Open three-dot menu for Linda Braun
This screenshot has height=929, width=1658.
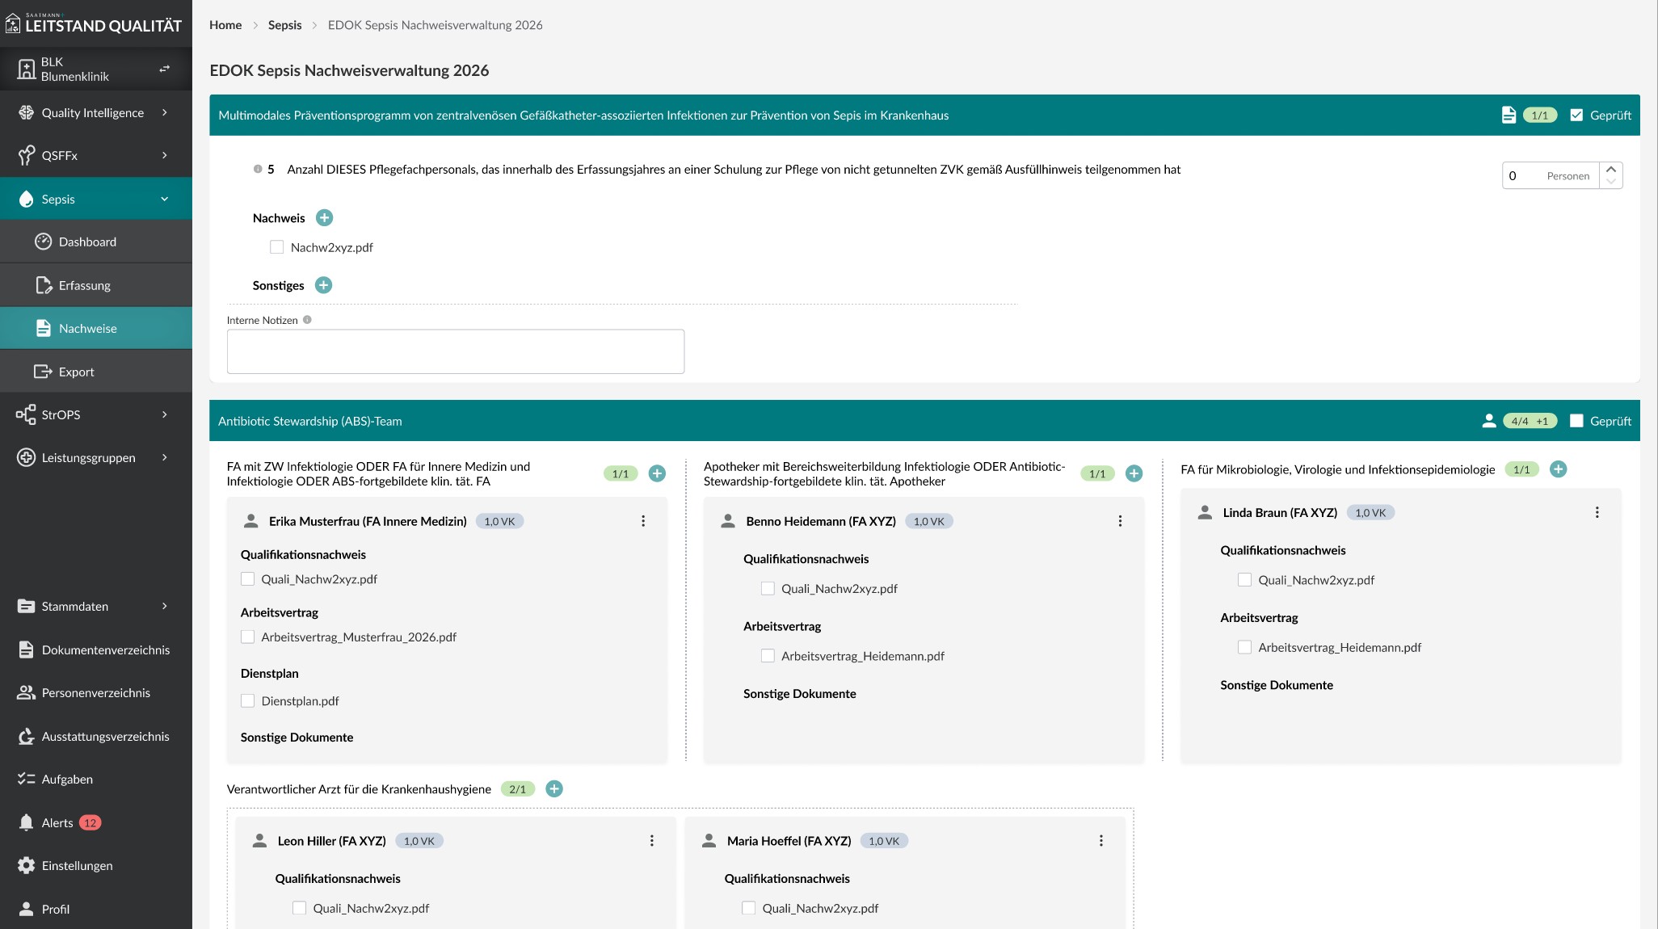click(x=1597, y=512)
